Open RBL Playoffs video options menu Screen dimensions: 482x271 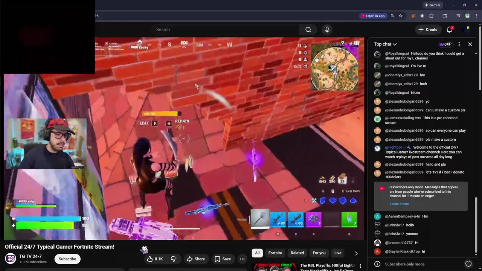tap(360, 266)
